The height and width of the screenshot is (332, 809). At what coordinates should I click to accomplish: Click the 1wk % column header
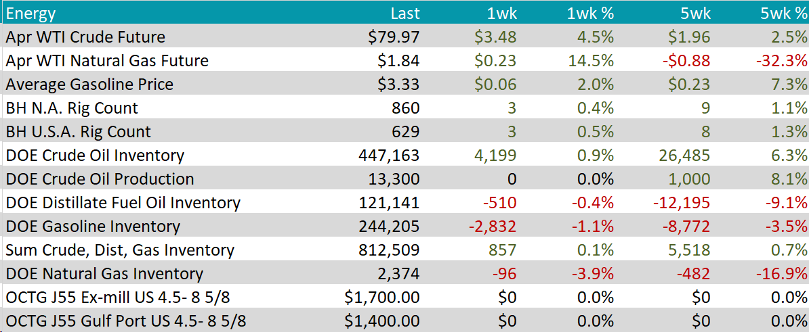pos(590,13)
